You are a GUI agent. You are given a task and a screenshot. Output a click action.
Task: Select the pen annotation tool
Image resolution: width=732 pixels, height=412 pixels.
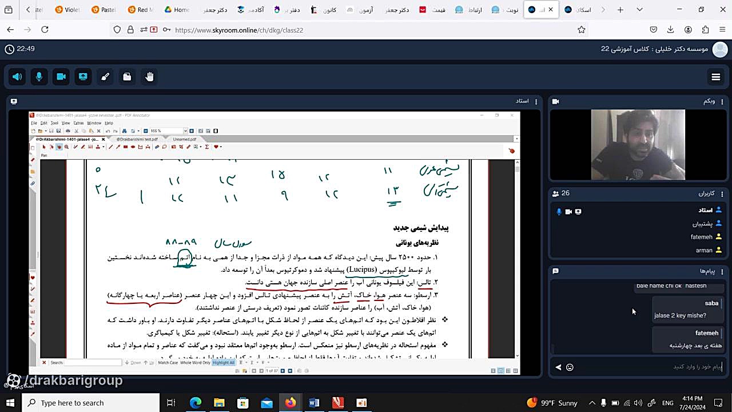(x=75, y=146)
